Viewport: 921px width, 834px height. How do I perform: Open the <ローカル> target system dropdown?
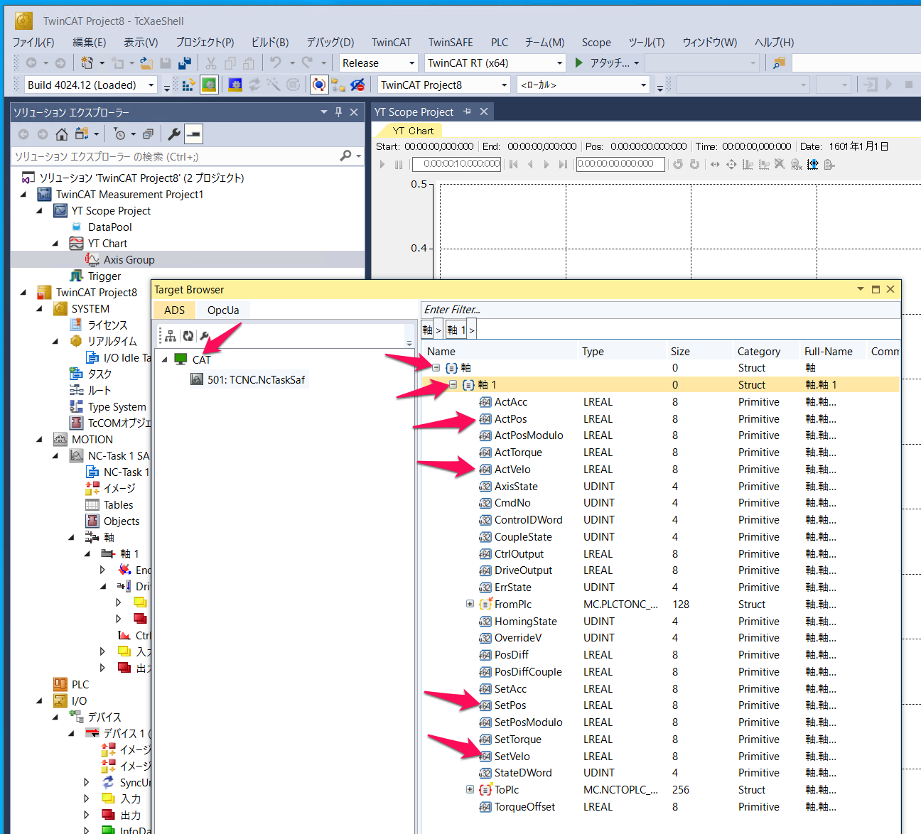(x=643, y=85)
